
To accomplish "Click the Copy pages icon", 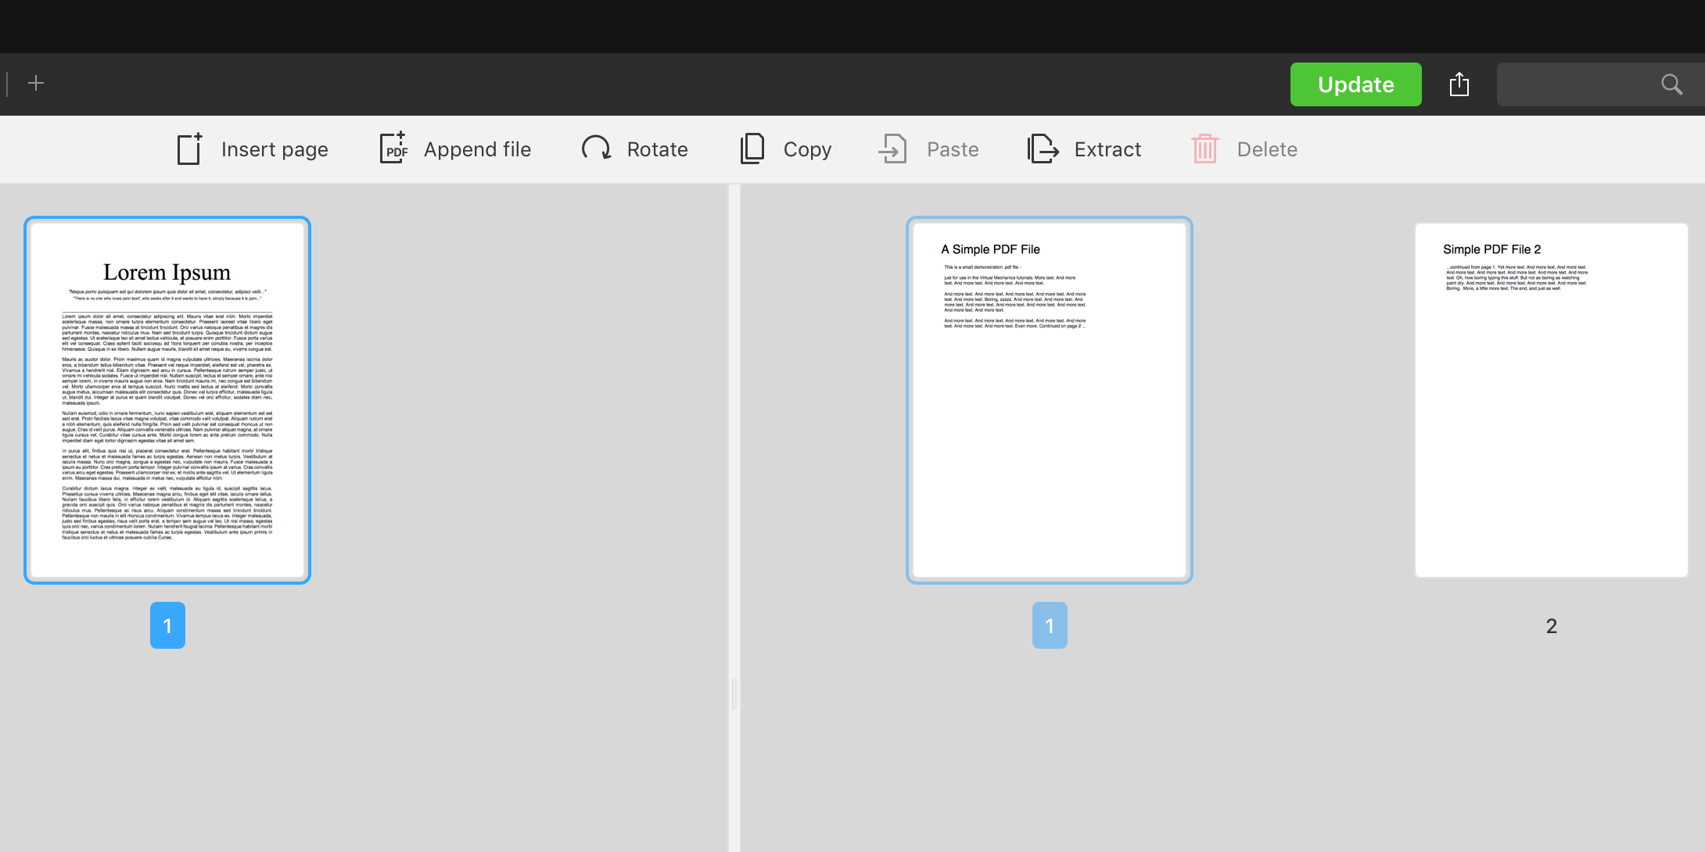I will click(x=752, y=149).
